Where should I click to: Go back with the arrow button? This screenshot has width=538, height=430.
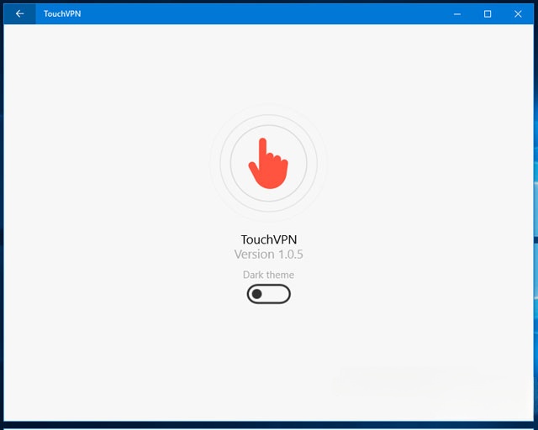tap(19, 13)
